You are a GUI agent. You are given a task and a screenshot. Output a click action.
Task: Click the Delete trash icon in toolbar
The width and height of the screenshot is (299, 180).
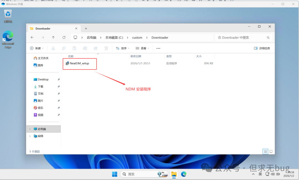click(106, 48)
